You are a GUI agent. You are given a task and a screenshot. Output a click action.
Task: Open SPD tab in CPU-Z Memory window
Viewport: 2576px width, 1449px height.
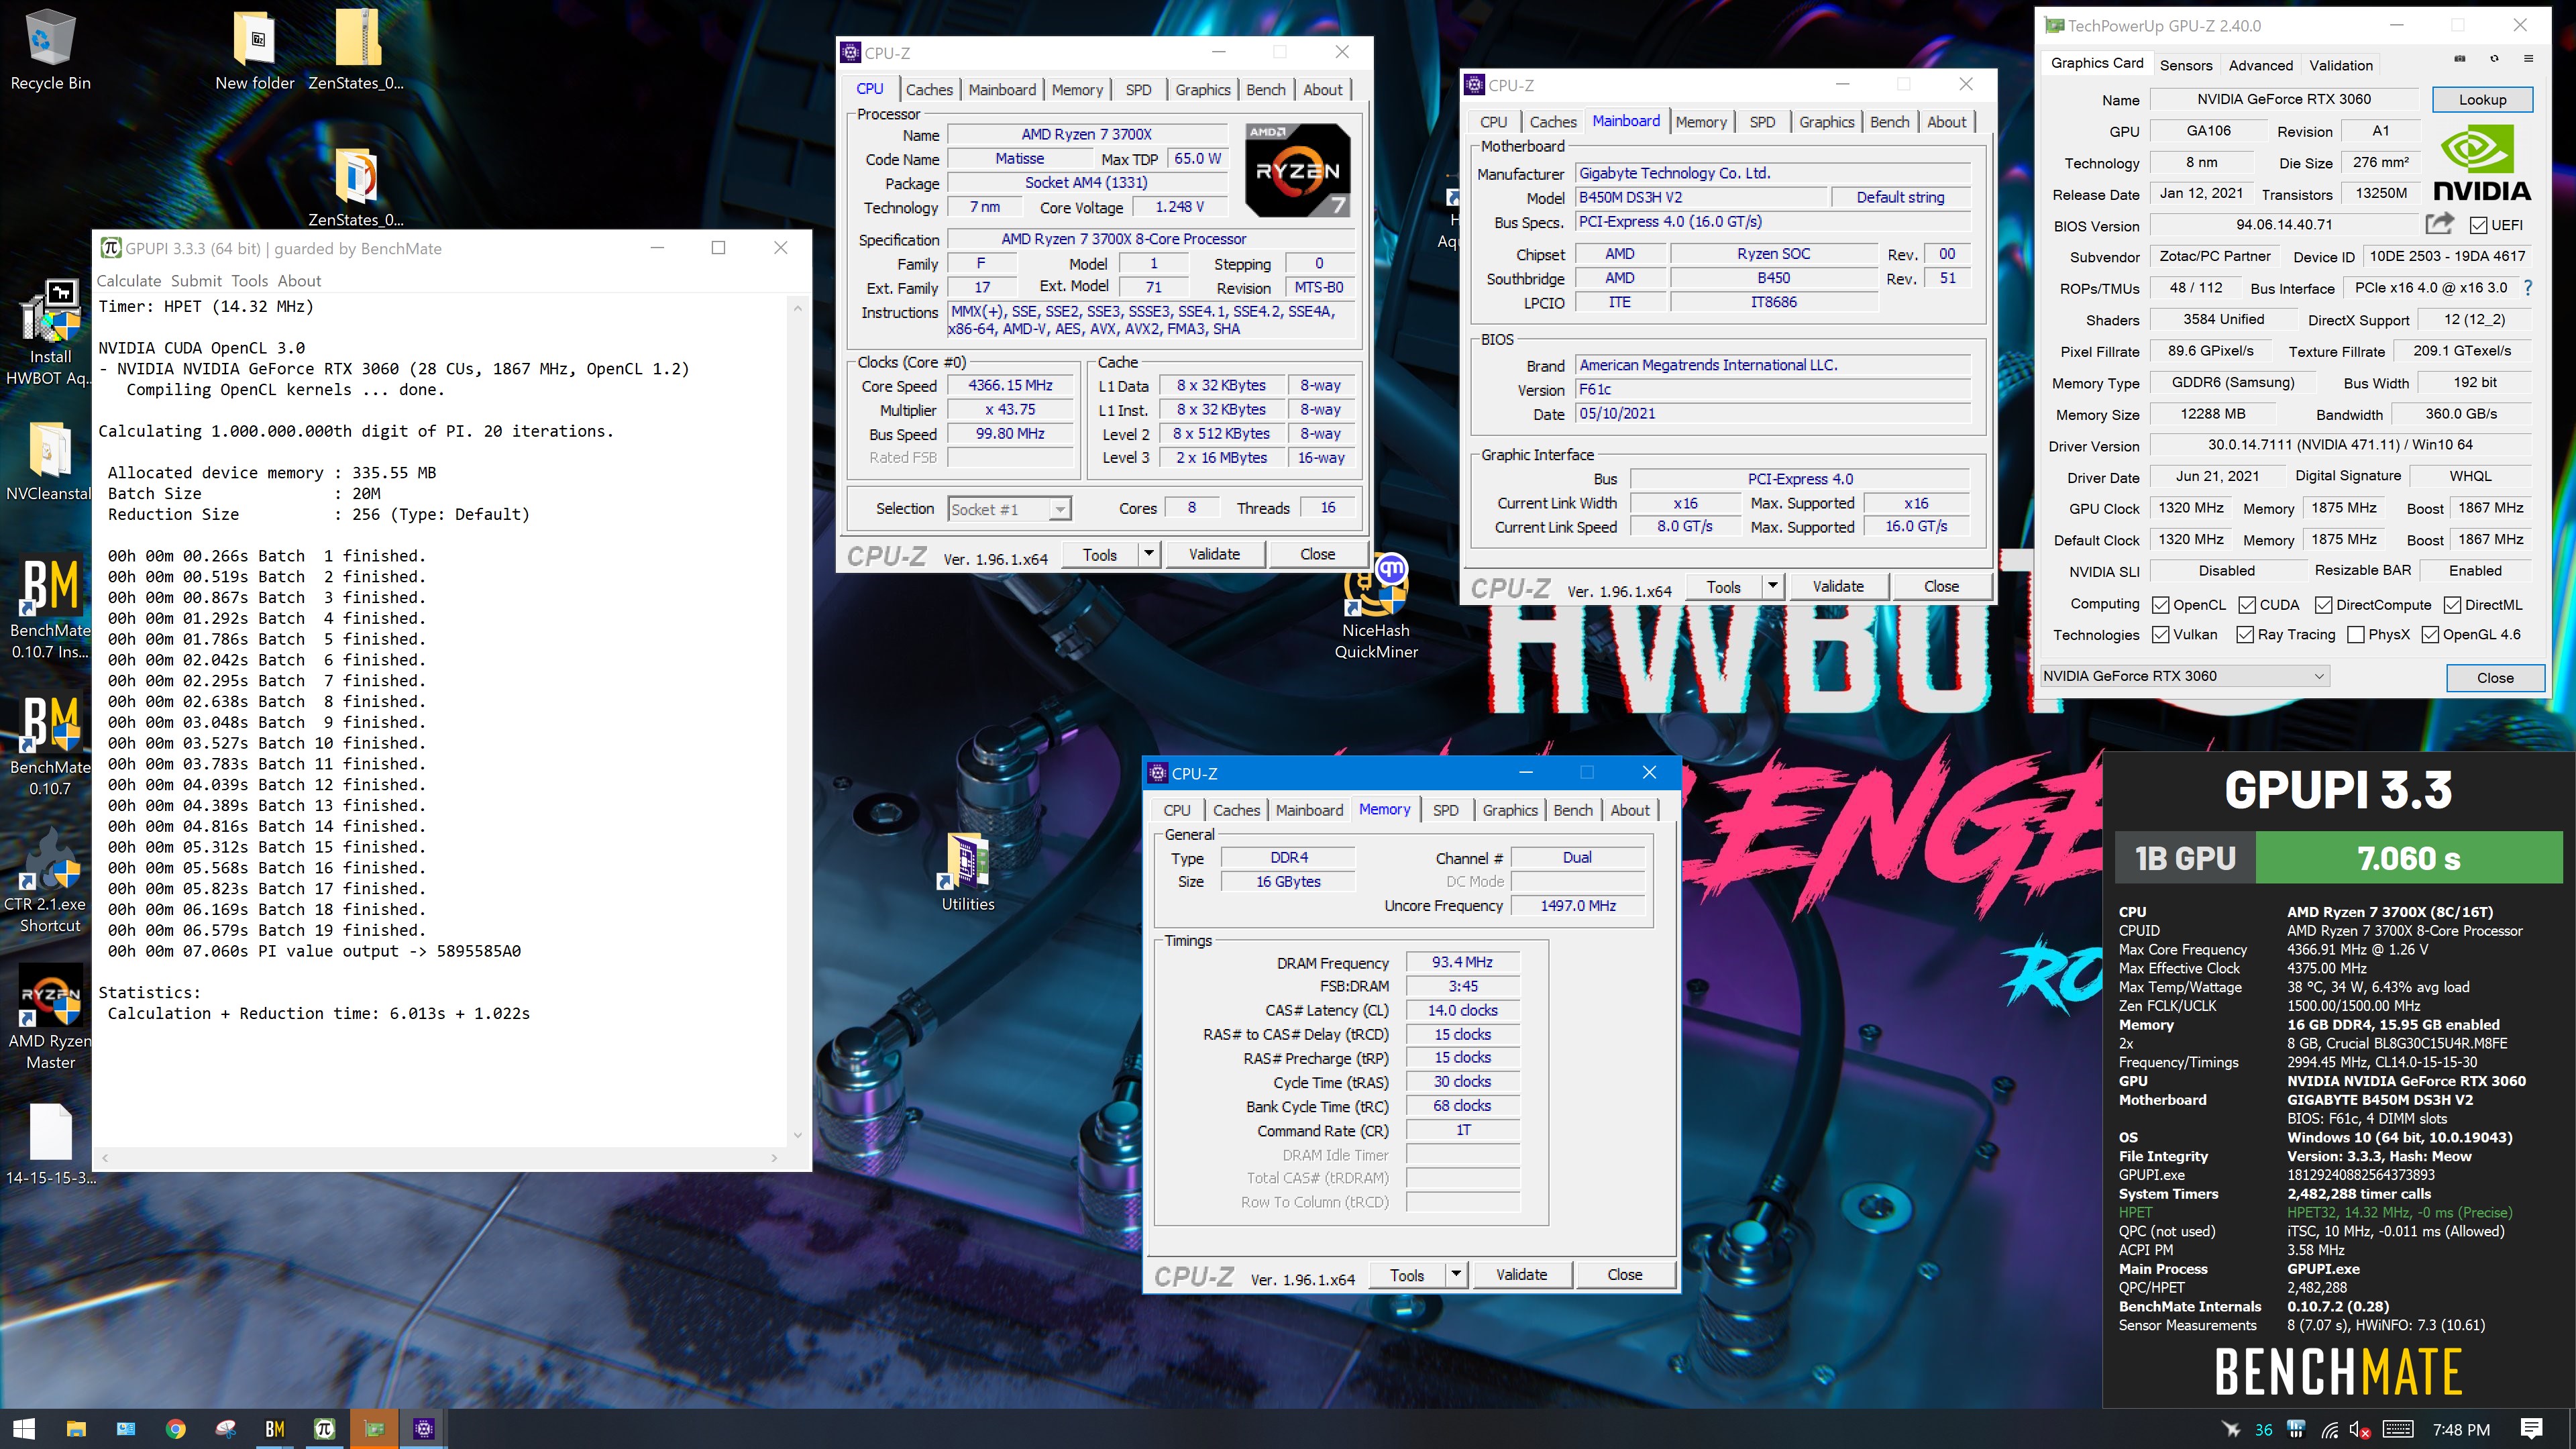pyautogui.click(x=1445, y=810)
